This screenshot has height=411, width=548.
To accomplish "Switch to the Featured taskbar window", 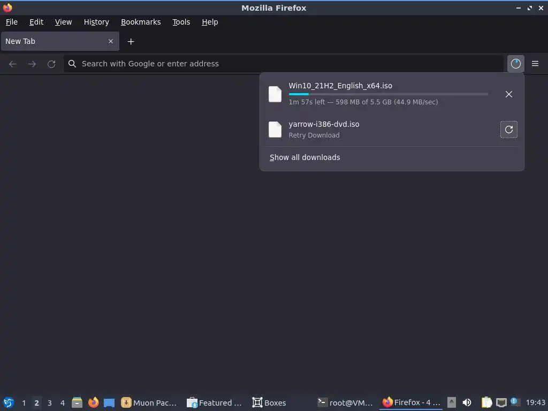I will pos(215,402).
